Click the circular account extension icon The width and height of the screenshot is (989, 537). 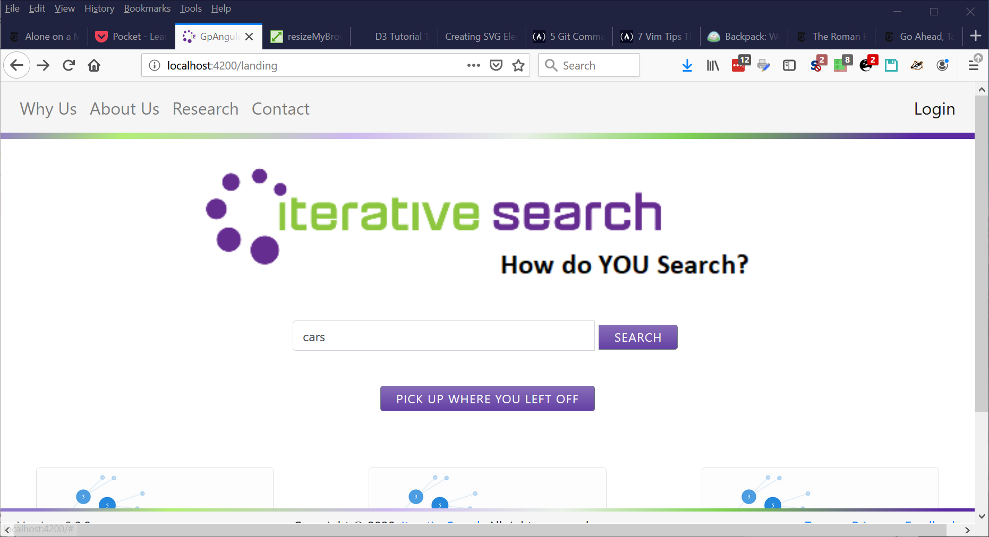coord(943,65)
